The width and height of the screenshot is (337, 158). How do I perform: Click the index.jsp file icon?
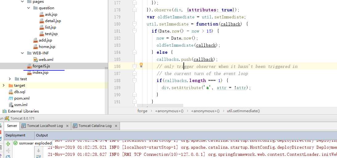tap(29, 73)
